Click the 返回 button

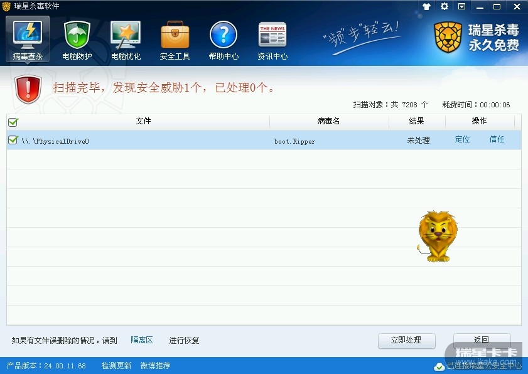pyautogui.click(x=482, y=339)
